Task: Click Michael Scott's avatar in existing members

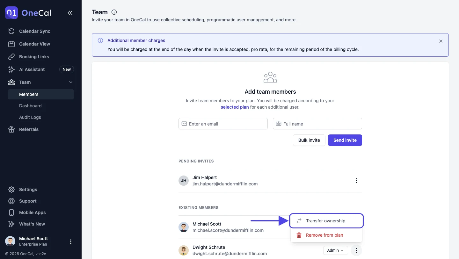Action: [184, 227]
